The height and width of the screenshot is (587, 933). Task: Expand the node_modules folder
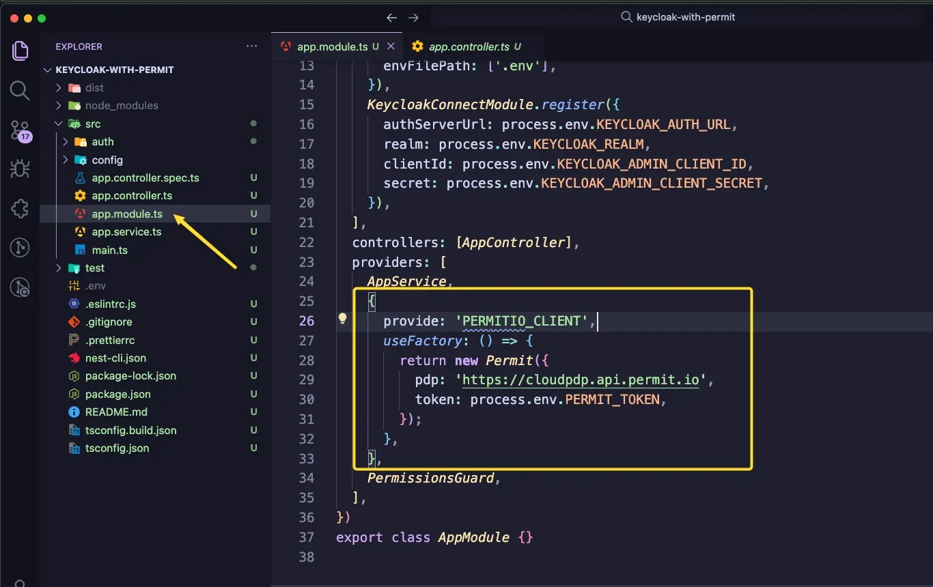(x=121, y=106)
